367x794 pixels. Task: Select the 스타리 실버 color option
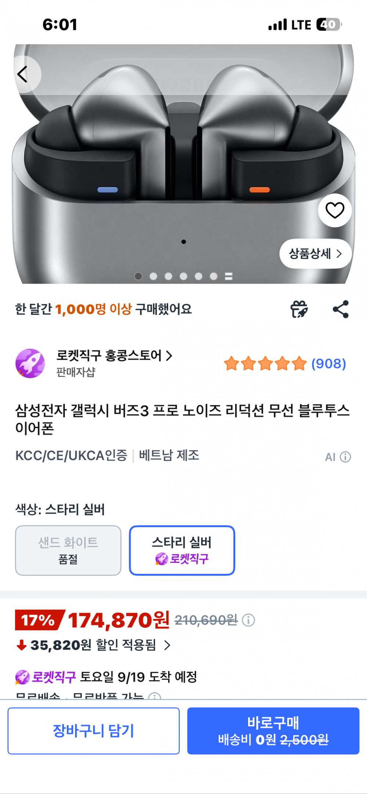pyautogui.click(x=182, y=550)
